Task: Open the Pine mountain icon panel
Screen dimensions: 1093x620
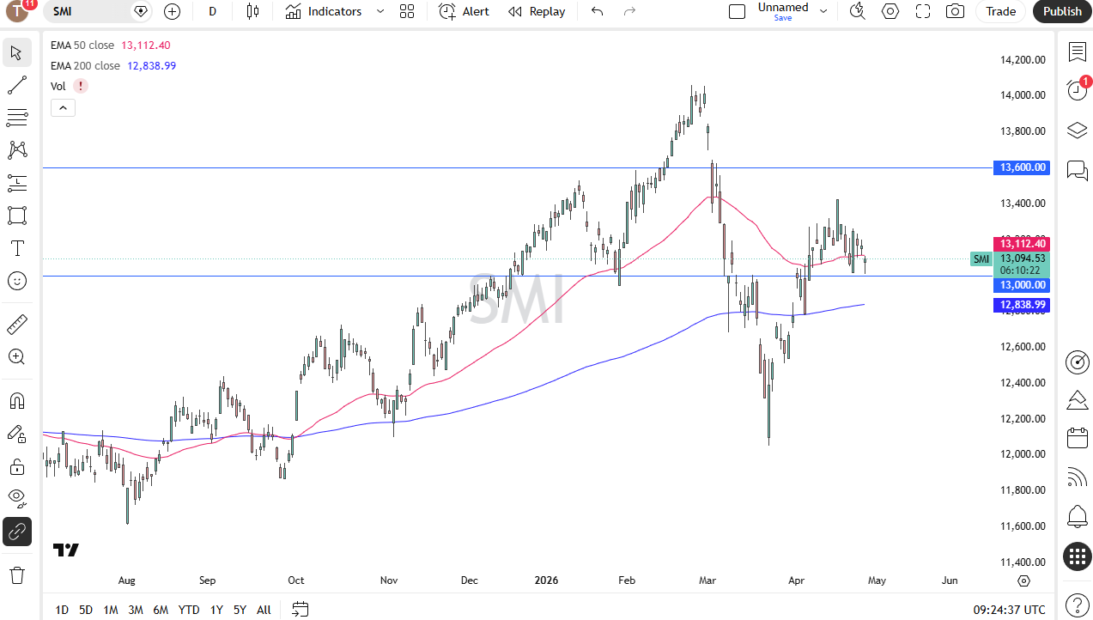Action: (x=1077, y=400)
